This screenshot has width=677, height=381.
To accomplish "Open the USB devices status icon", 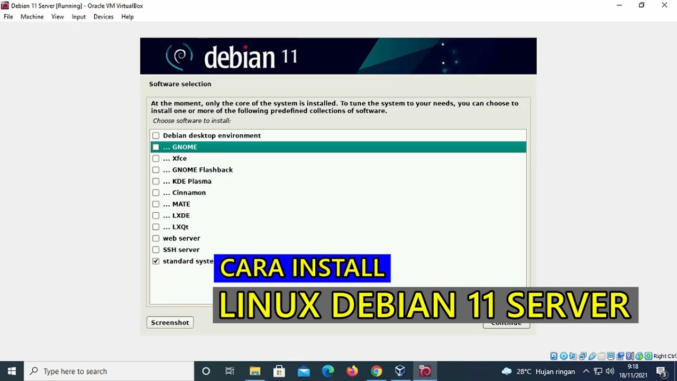I will pyautogui.click(x=592, y=356).
